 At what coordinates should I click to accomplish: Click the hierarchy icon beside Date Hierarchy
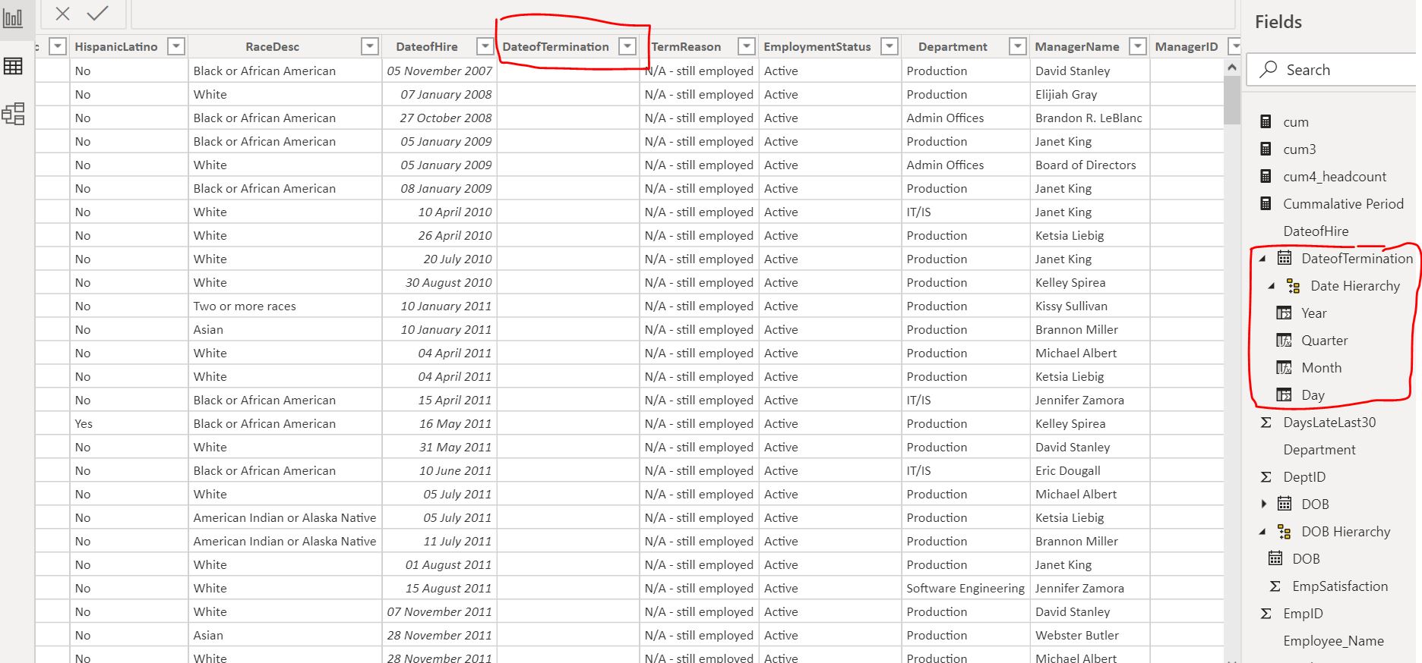pos(1293,286)
